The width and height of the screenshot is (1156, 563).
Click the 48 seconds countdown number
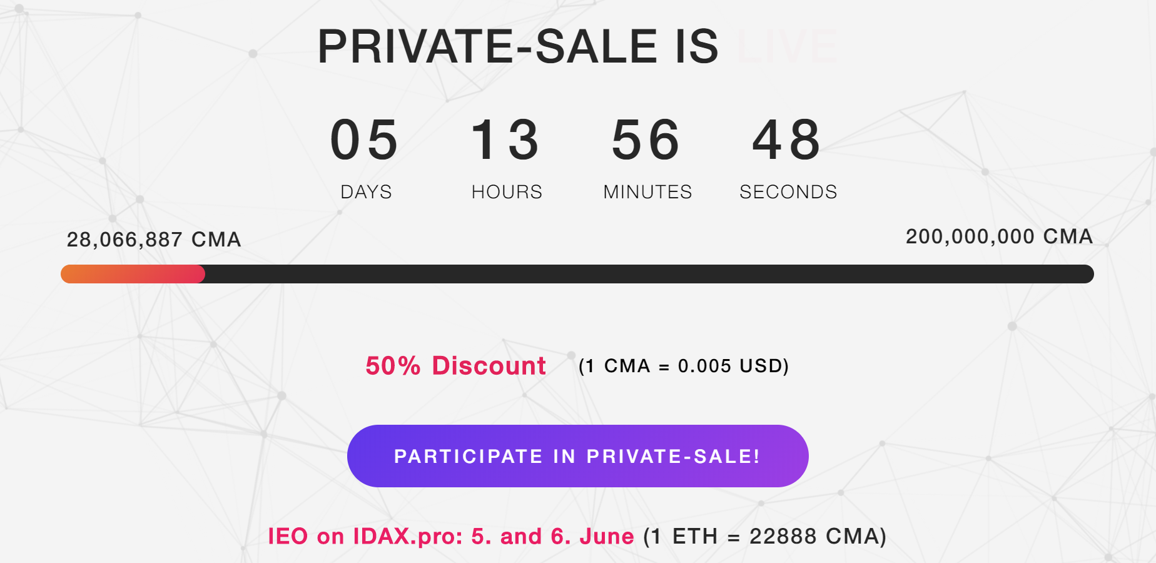tap(787, 139)
